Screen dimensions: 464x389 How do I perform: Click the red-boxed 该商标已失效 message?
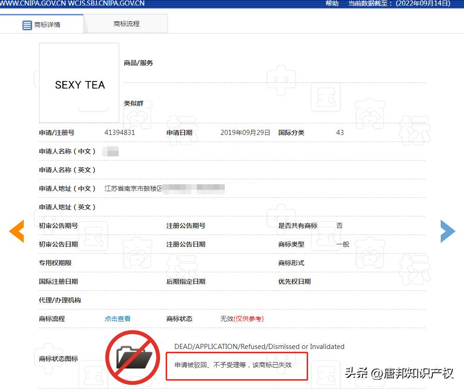[x=237, y=366]
